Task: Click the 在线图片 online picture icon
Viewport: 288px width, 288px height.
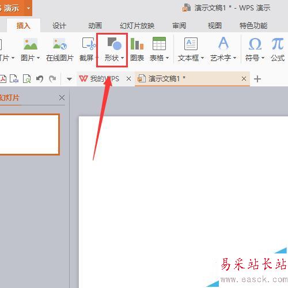Action: click(60, 44)
